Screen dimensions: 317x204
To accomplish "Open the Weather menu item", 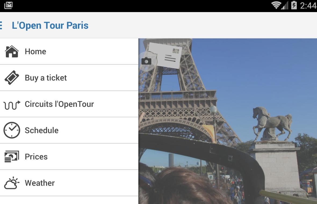I will pos(40,183).
